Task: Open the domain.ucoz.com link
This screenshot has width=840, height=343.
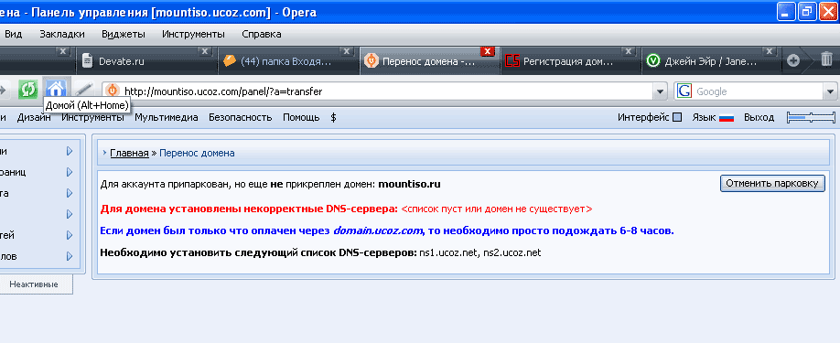Action: click(x=378, y=231)
